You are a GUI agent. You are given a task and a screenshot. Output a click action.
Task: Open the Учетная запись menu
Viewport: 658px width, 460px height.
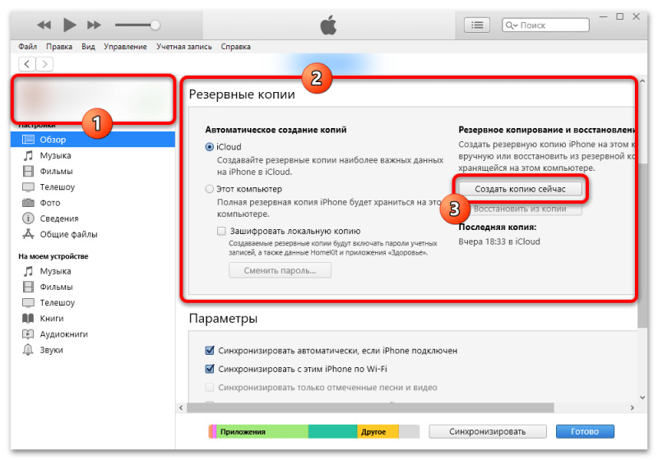(x=183, y=47)
